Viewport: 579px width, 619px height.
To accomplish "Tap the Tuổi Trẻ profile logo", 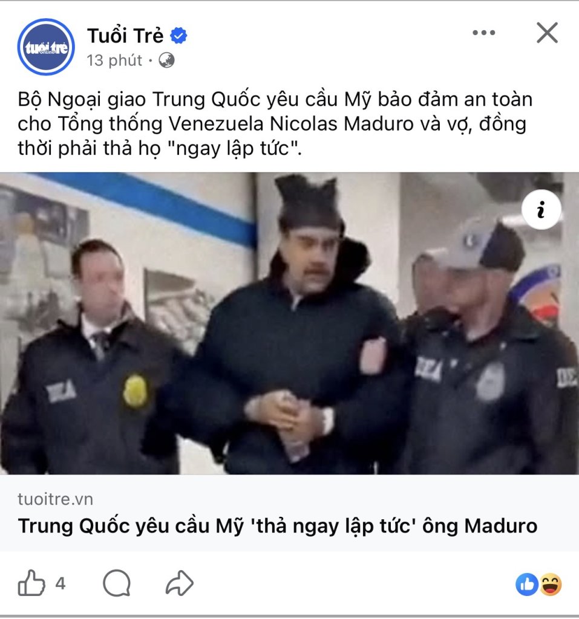I will (46, 47).
